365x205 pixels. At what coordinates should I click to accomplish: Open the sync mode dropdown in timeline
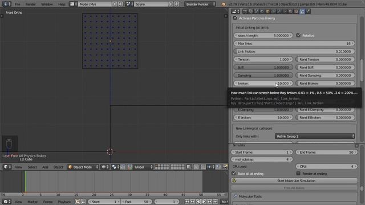coord(224,202)
